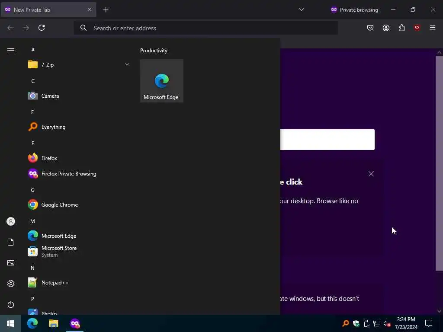Click Firefox Private Browsing taskbar icon
The image size is (443, 332).
tap(75, 323)
